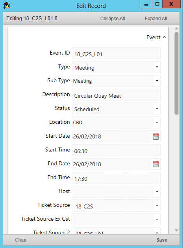The width and height of the screenshot is (183, 248).
Task: Expand the Status dropdown
Action: [157, 108]
